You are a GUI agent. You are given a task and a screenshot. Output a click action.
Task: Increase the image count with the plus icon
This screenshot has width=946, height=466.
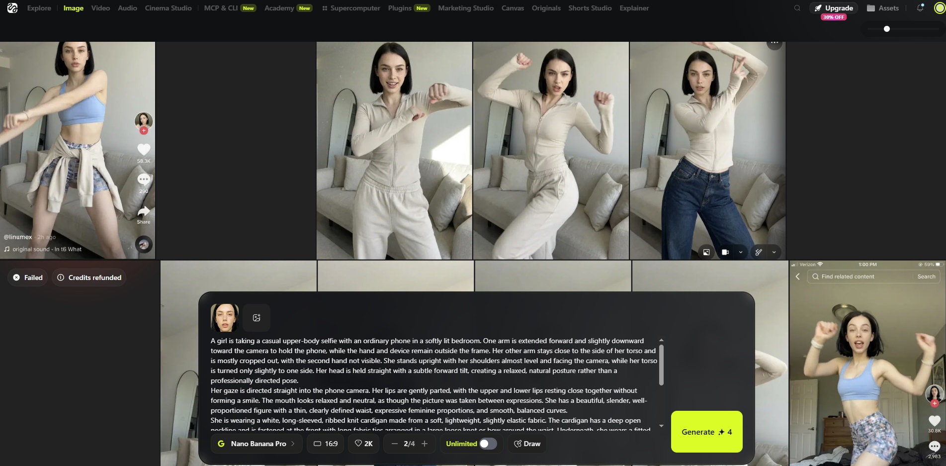tap(425, 444)
